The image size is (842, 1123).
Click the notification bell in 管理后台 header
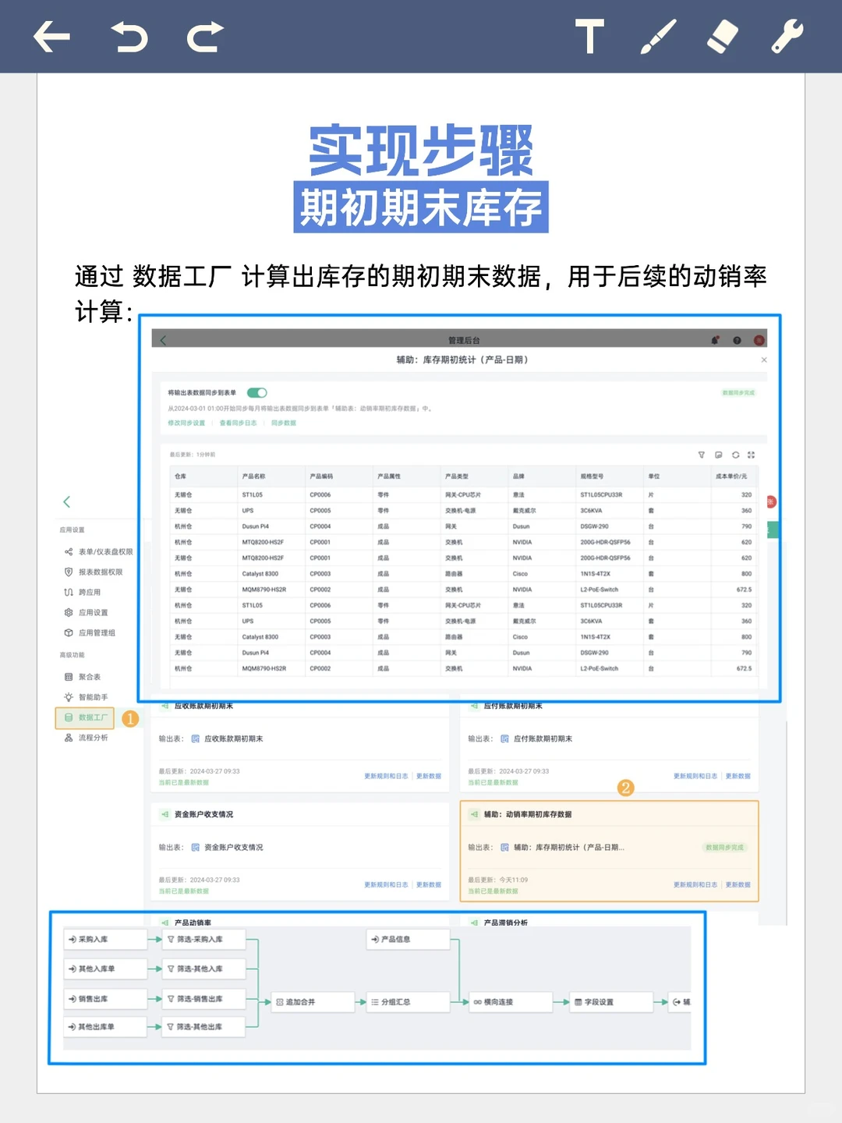point(715,340)
